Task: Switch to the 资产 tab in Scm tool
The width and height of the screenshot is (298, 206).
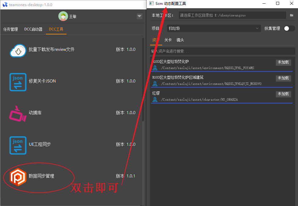Action: click(x=156, y=40)
